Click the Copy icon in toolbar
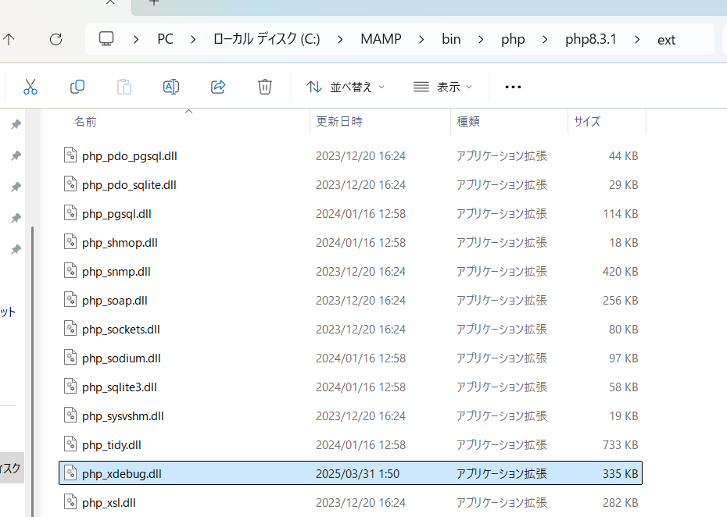 [x=77, y=87]
